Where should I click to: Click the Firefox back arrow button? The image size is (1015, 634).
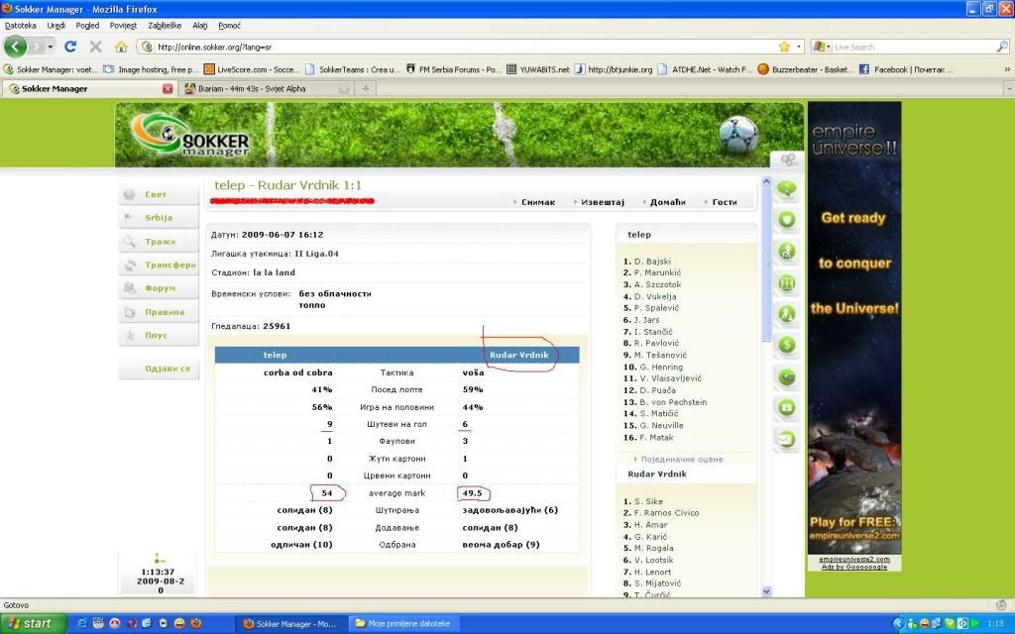pos(15,47)
